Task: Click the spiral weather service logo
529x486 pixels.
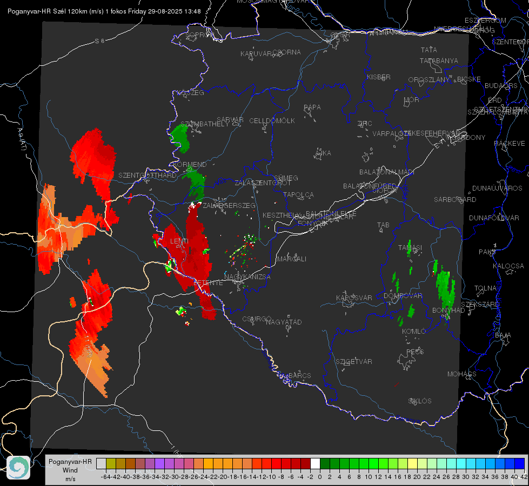Action: click(x=18, y=468)
